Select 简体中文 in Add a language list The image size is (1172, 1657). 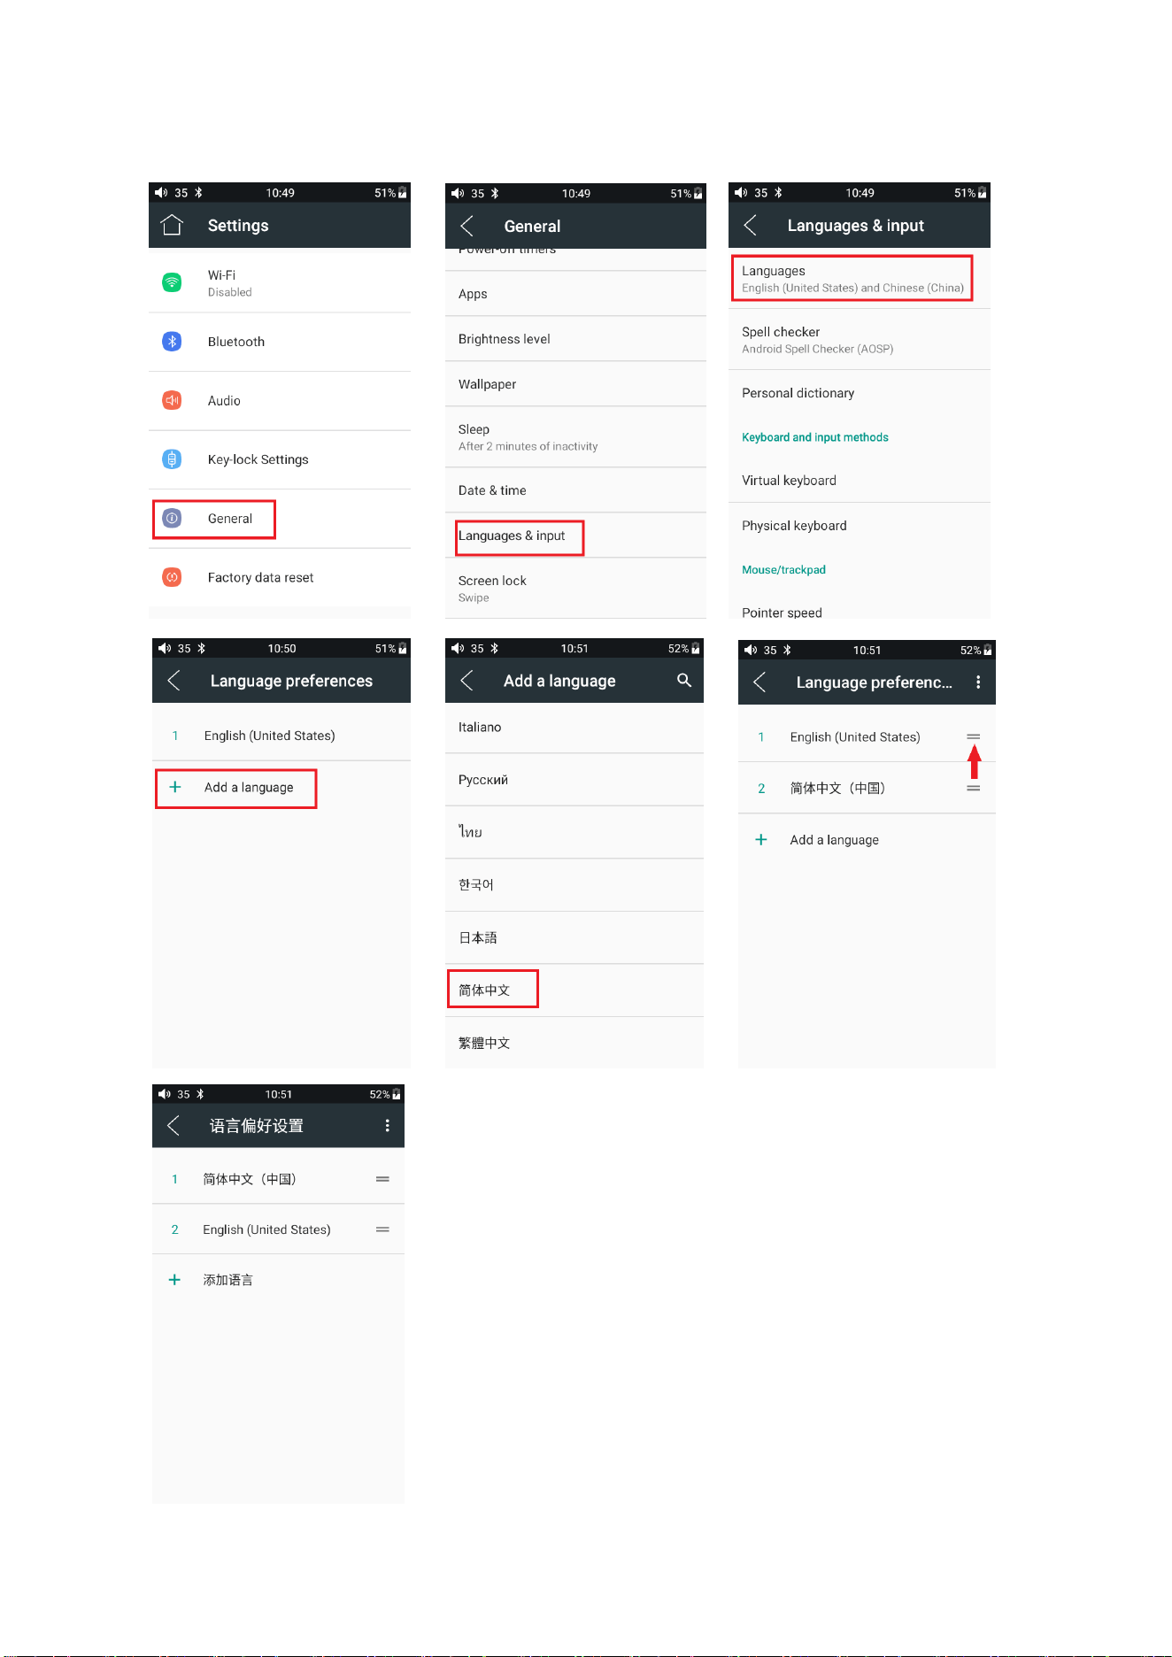(574, 990)
